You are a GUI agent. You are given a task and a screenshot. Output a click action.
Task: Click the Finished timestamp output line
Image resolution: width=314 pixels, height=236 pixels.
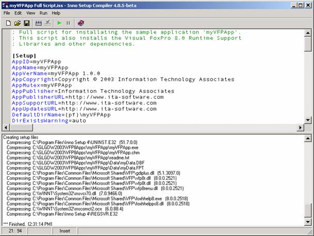click(x=28, y=224)
